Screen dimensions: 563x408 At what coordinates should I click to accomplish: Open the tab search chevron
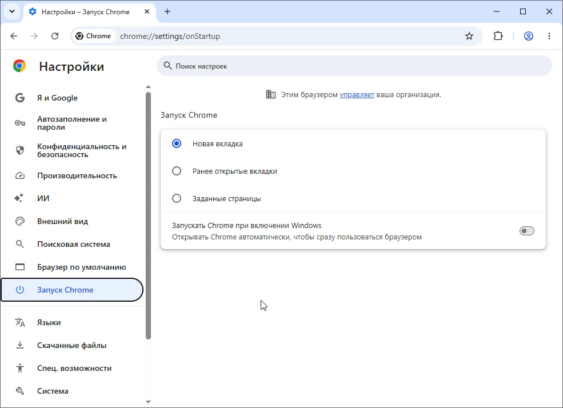tap(12, 11)
